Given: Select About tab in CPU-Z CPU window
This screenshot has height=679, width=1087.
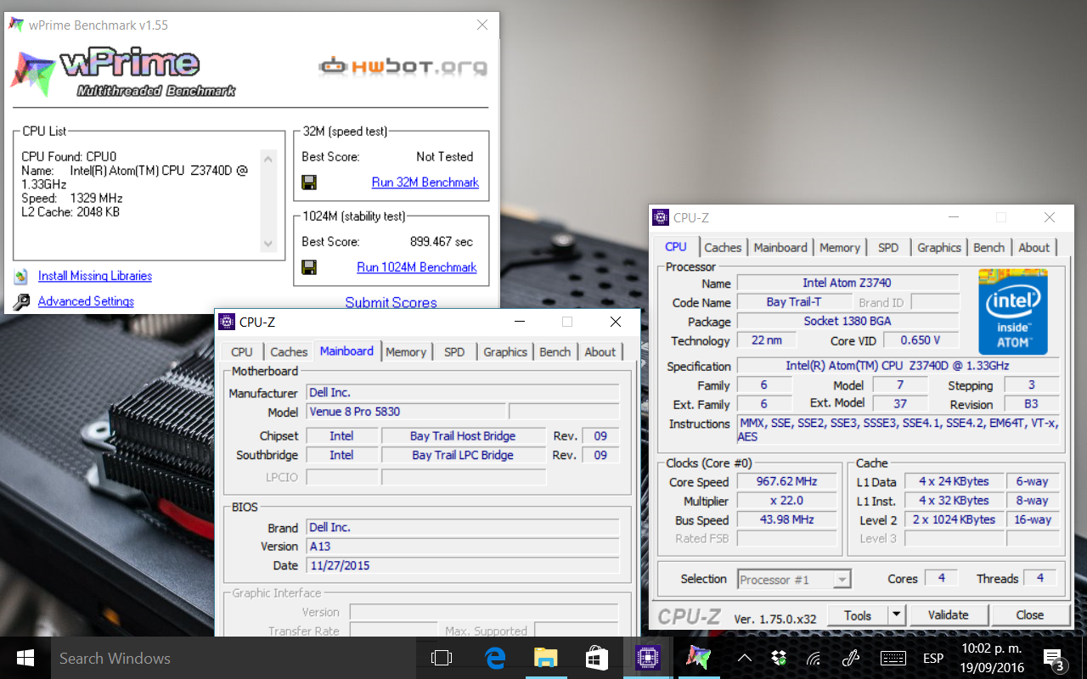Looking at the screenshot, I should coord(1034,247).
